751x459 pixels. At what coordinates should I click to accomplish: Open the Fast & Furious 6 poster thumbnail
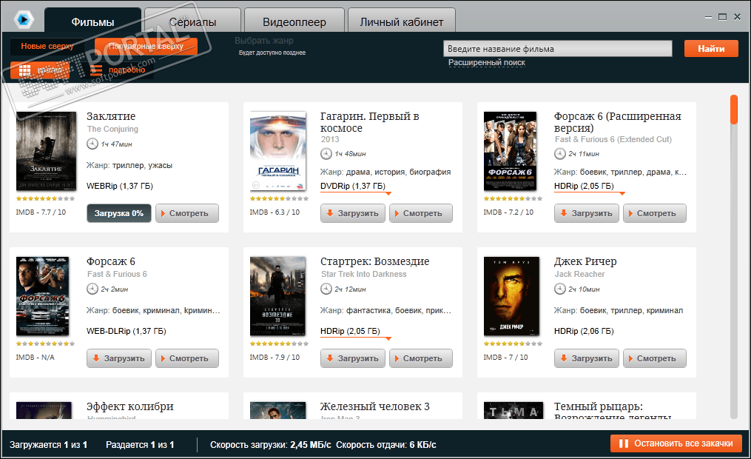43,296
